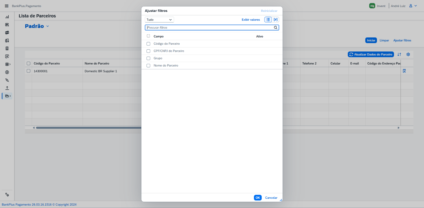Click the search magnifier in Procurar filtros

(x=276, y=27)
